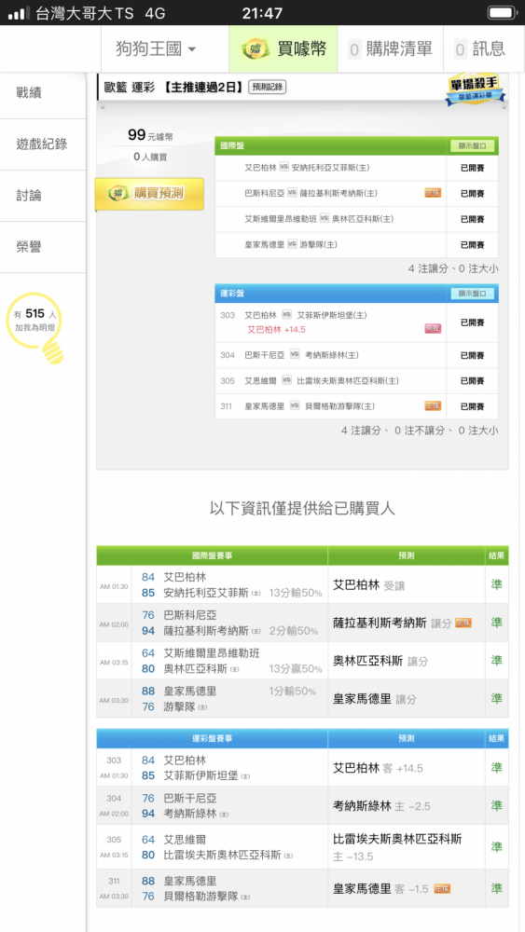Click 已開賽 status for game 303
Viewport: 525px width, 932px height.
click(472, 322)
